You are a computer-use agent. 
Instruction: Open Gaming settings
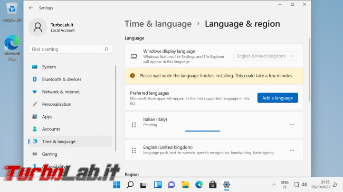coord(70,154)
